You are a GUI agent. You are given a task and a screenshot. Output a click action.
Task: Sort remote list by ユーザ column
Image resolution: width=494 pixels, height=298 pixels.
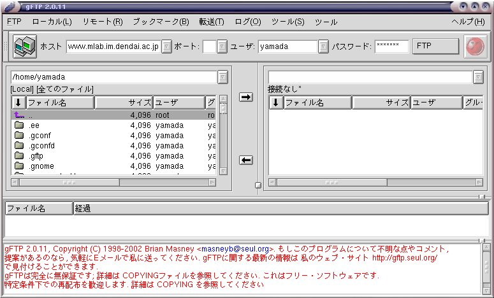coord(437,103)
